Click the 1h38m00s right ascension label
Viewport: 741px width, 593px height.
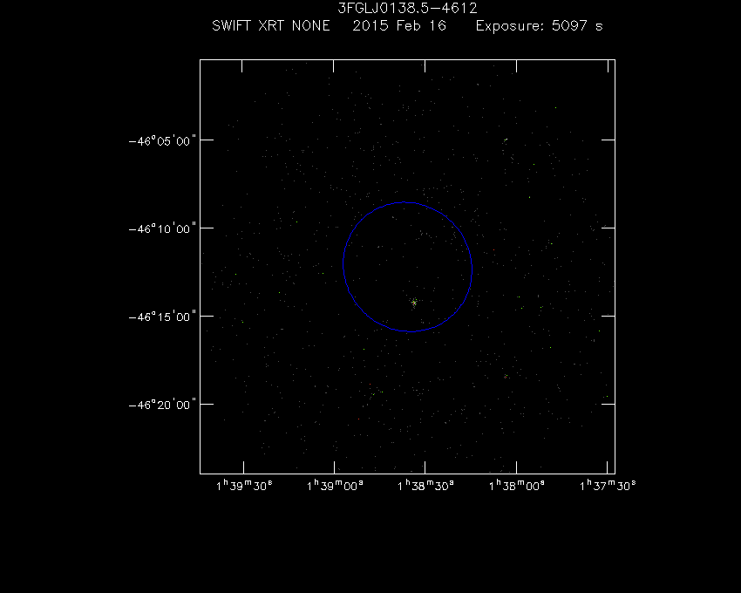pyautogui.click(x=517, y=486)
